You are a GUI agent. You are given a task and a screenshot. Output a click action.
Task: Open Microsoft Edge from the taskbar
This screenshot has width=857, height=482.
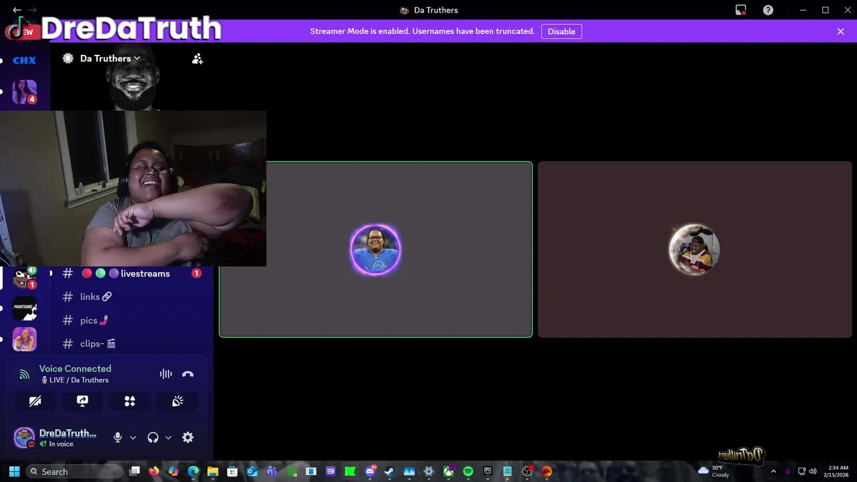tap(193, 471)
